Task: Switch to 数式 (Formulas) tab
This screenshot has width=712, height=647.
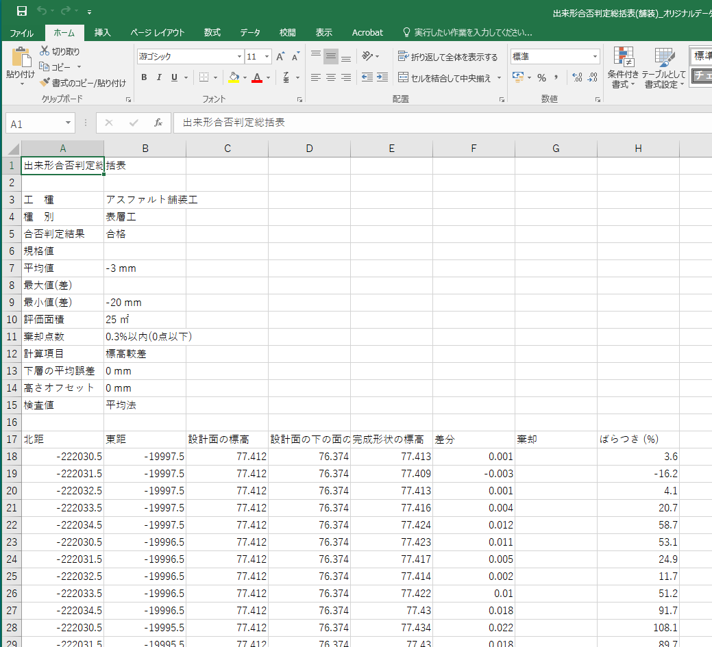Action: tap(212, 33)
